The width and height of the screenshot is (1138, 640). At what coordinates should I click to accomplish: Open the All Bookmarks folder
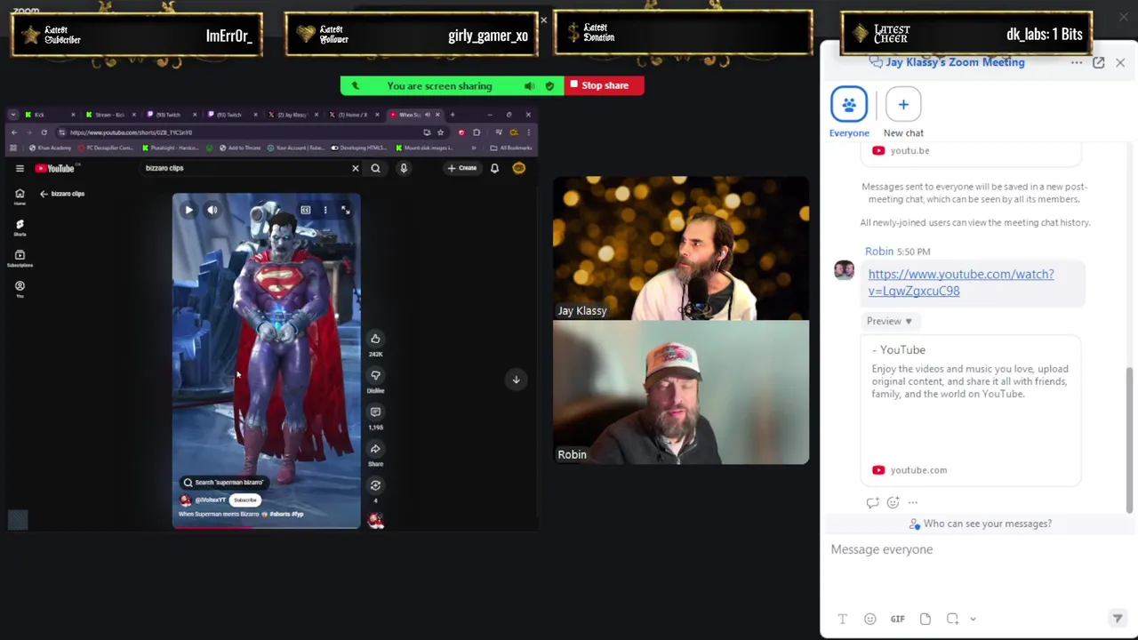pos(511,148)
